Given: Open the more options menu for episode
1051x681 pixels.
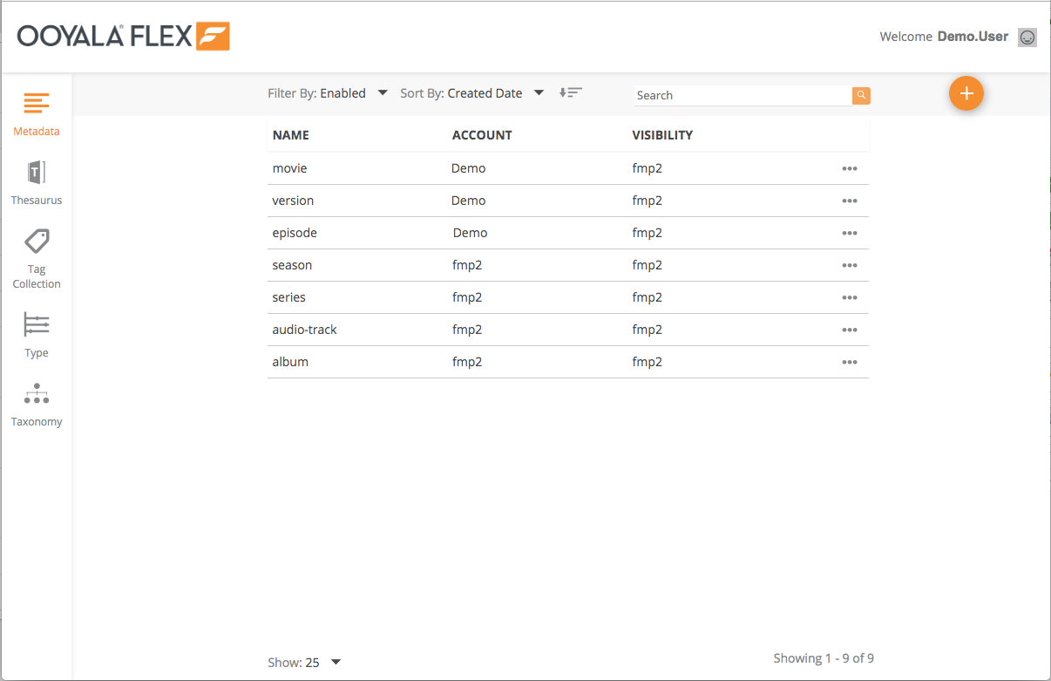Looking at the screenshot, I should (850, 234).
